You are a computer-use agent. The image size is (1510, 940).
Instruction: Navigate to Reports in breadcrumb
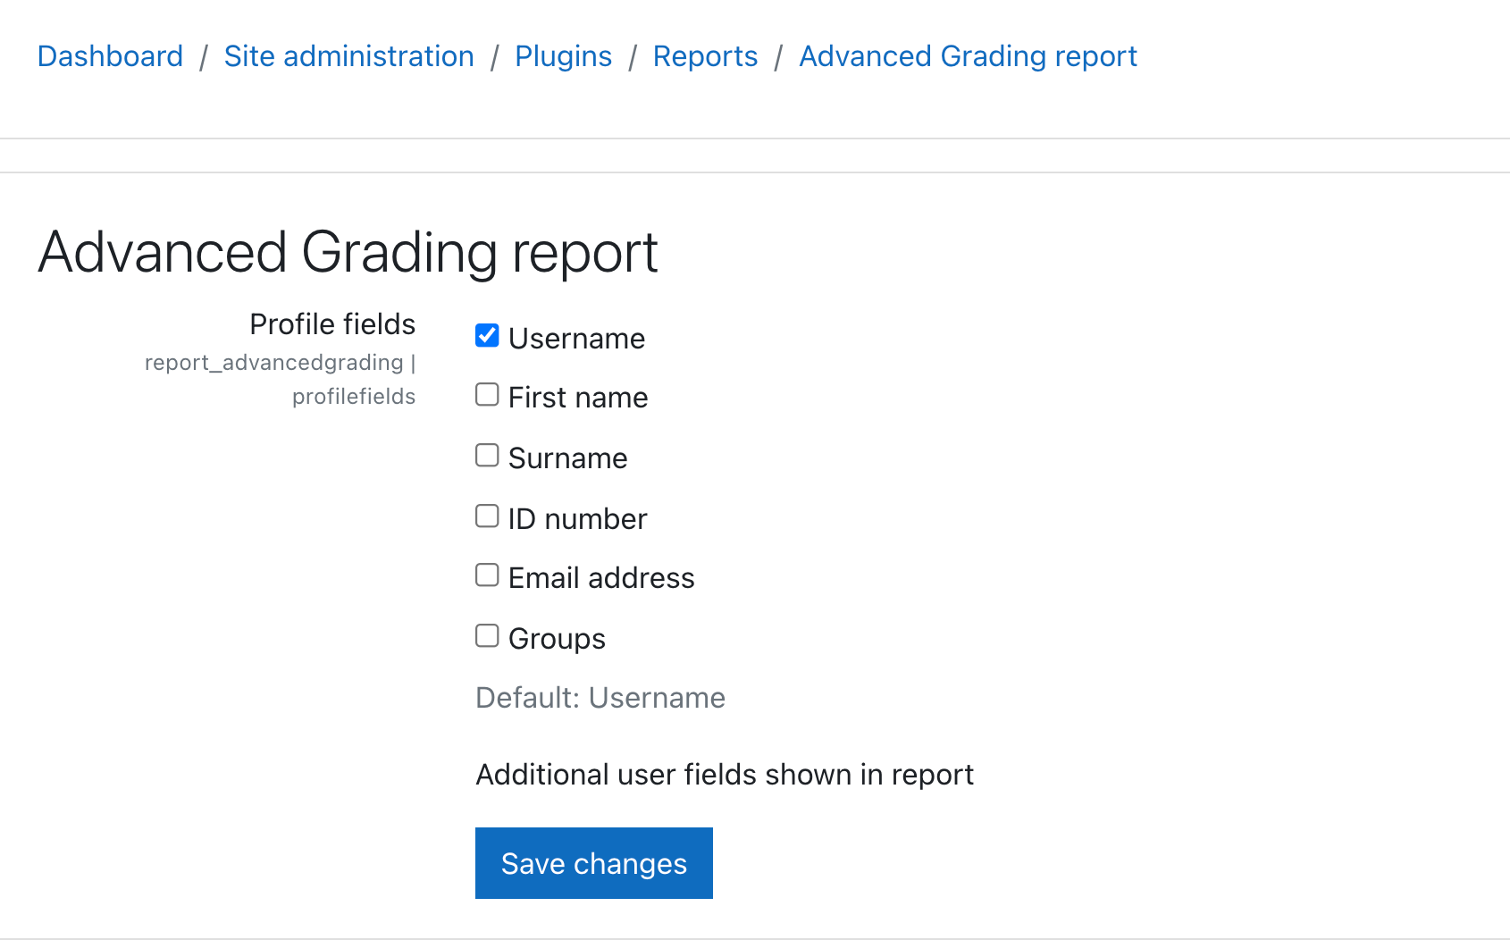tap(705, 56)
